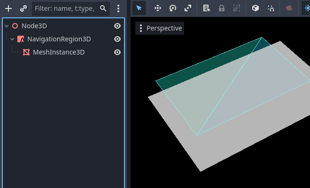The image size is (310, 188).
Task: Toggle Use Local Space cube icon
Action: (255, 8)
